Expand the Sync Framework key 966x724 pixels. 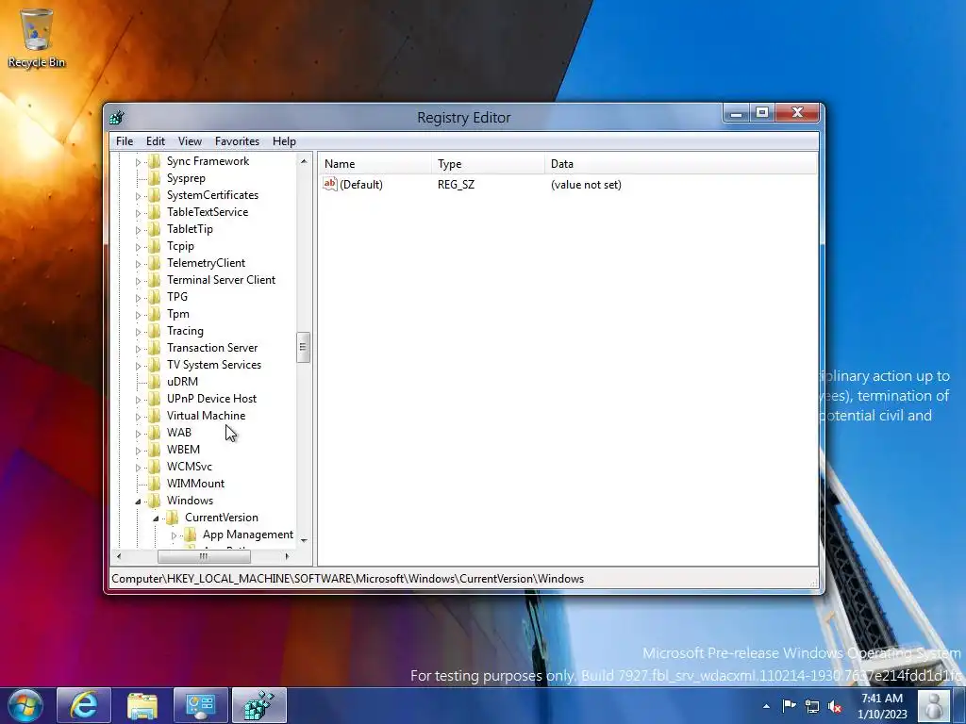click(x=138, y=162)
